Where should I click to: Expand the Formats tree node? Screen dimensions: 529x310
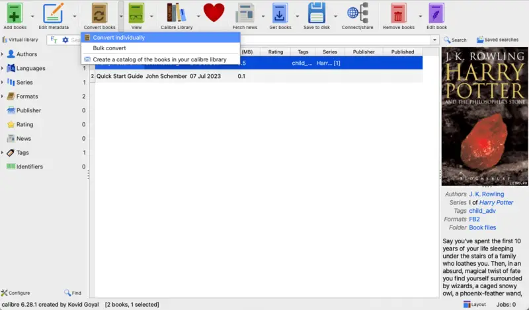tap(3, 97)
